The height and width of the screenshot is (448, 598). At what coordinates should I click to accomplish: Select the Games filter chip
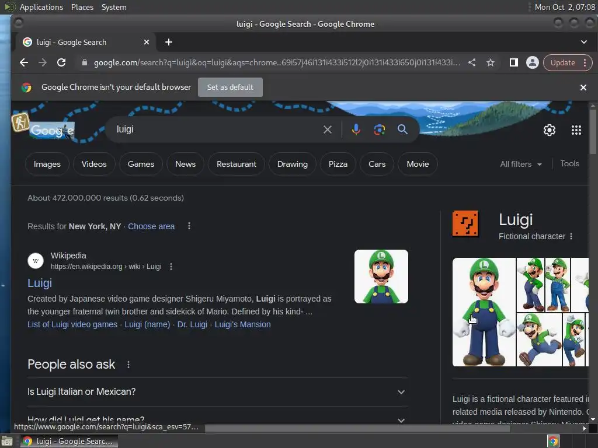pyautogui.click(x=141, y=164)
